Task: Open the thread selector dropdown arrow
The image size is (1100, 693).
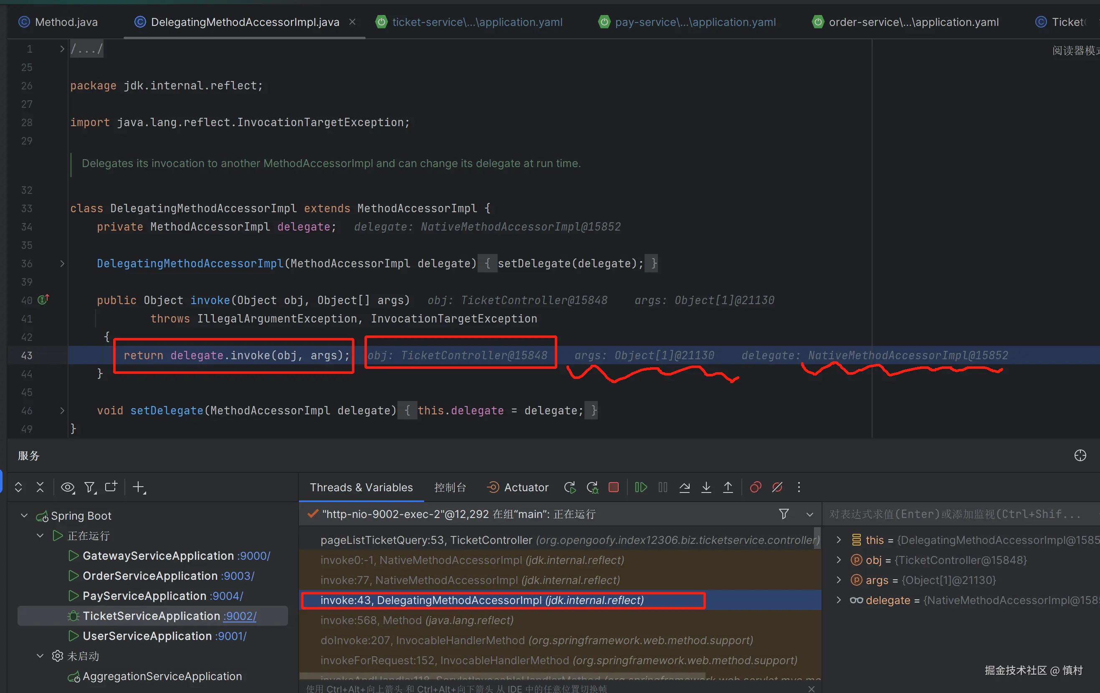Action: click(x=809, y=514)
